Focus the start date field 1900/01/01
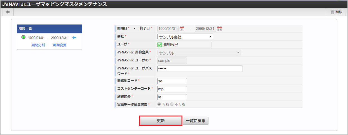The height and width of the screenshot is (135, 348). pyautogui.click(x=168, y=29)
